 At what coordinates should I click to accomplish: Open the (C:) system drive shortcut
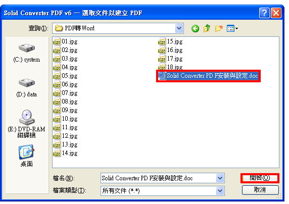point(27,53)
